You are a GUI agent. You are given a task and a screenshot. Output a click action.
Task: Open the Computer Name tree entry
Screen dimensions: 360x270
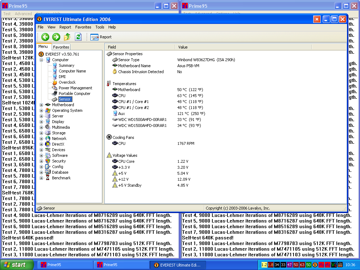pos(72,71)
